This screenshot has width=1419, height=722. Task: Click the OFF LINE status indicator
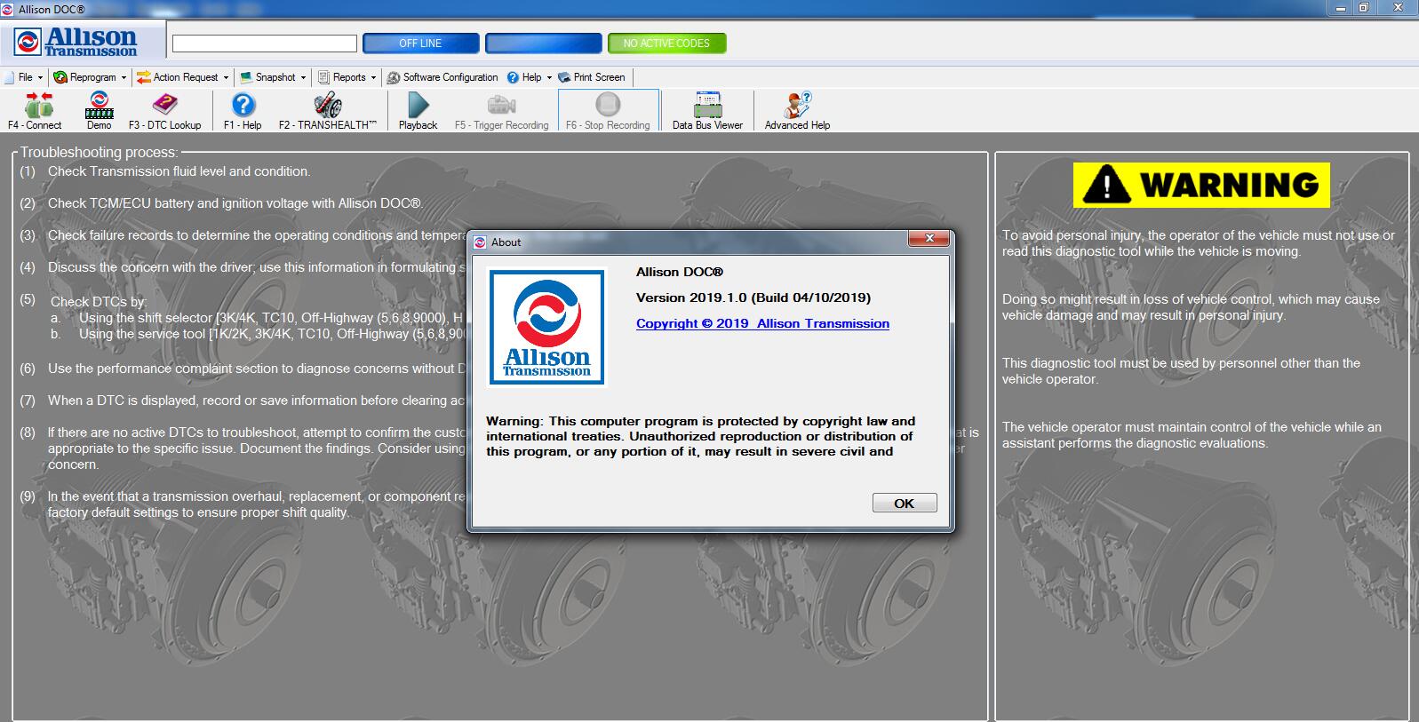(421, 43)
